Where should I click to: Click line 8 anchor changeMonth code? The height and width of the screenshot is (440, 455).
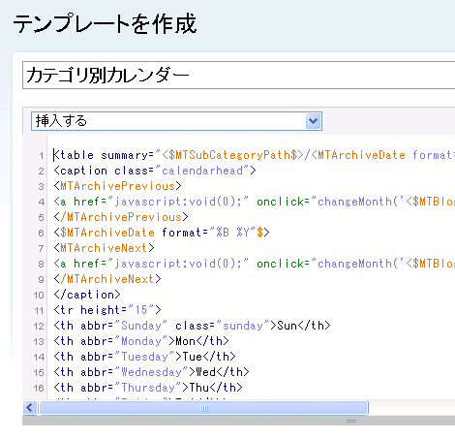click(255, 264)
